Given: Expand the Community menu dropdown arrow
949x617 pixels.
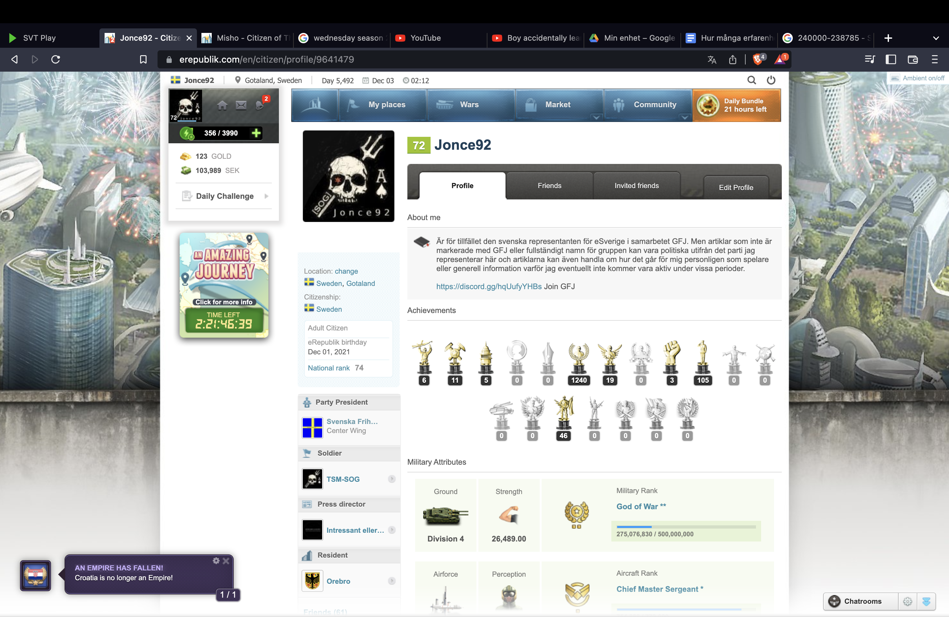Looking at the screenshot, I should 685,117.
